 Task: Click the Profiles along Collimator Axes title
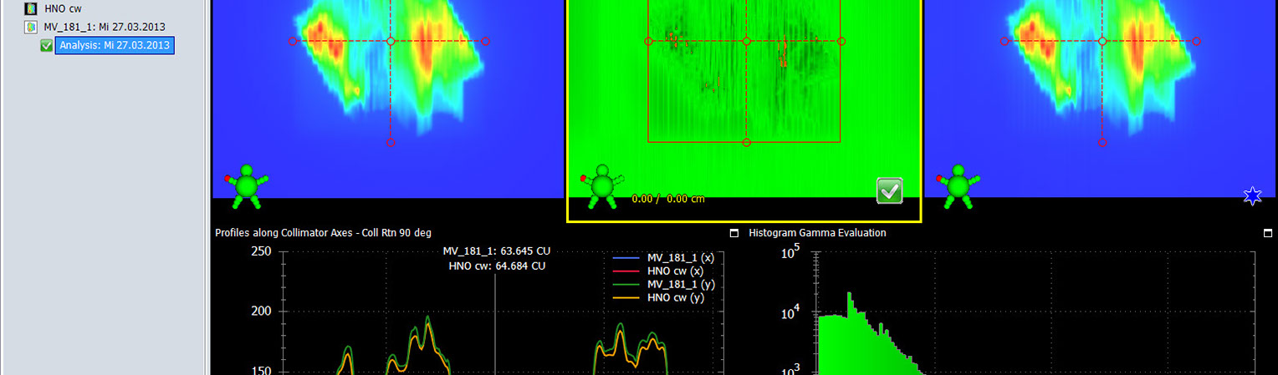point(323,233)
